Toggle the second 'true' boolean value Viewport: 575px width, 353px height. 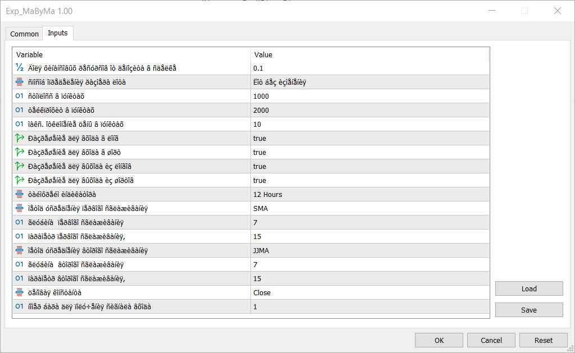[259, 152]
